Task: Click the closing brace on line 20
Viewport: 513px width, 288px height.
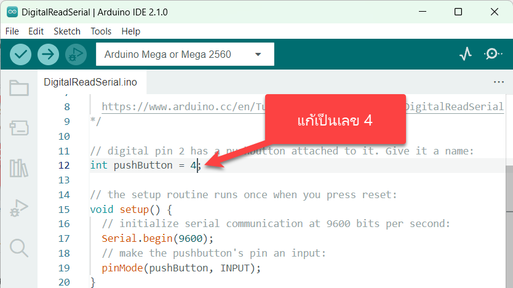Action: click(x=93, y=282)
